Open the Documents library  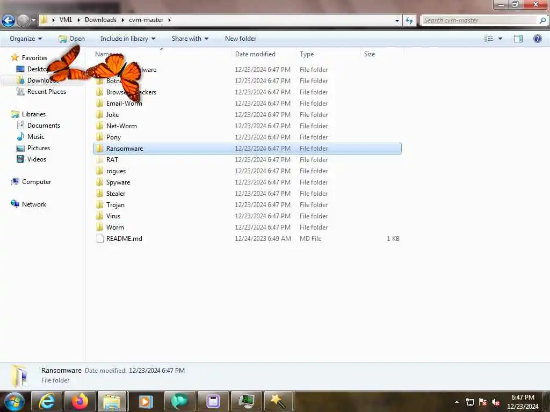(44, 126)
